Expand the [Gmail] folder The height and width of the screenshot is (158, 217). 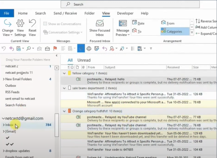point(3,131)
